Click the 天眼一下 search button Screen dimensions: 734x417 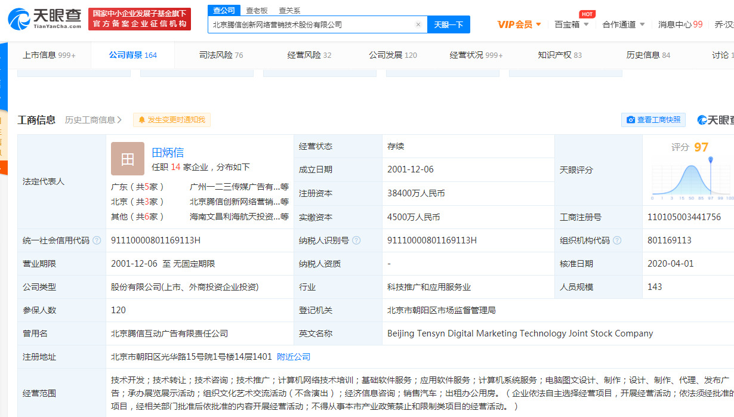[448, 24]
